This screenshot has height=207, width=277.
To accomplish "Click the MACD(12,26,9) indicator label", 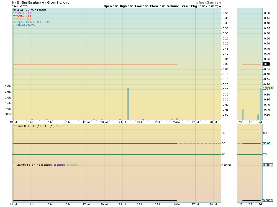I will (x=28, y=165).
